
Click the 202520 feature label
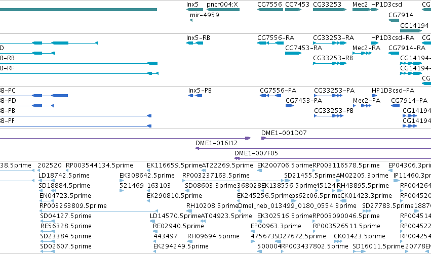click(x=50, y=165)
